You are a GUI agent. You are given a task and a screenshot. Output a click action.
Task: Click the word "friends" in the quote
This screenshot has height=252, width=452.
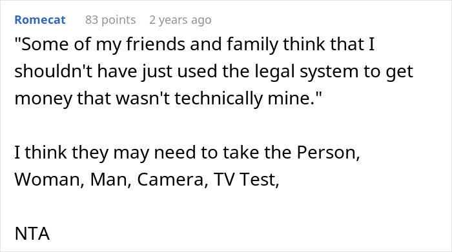[156, 44]
